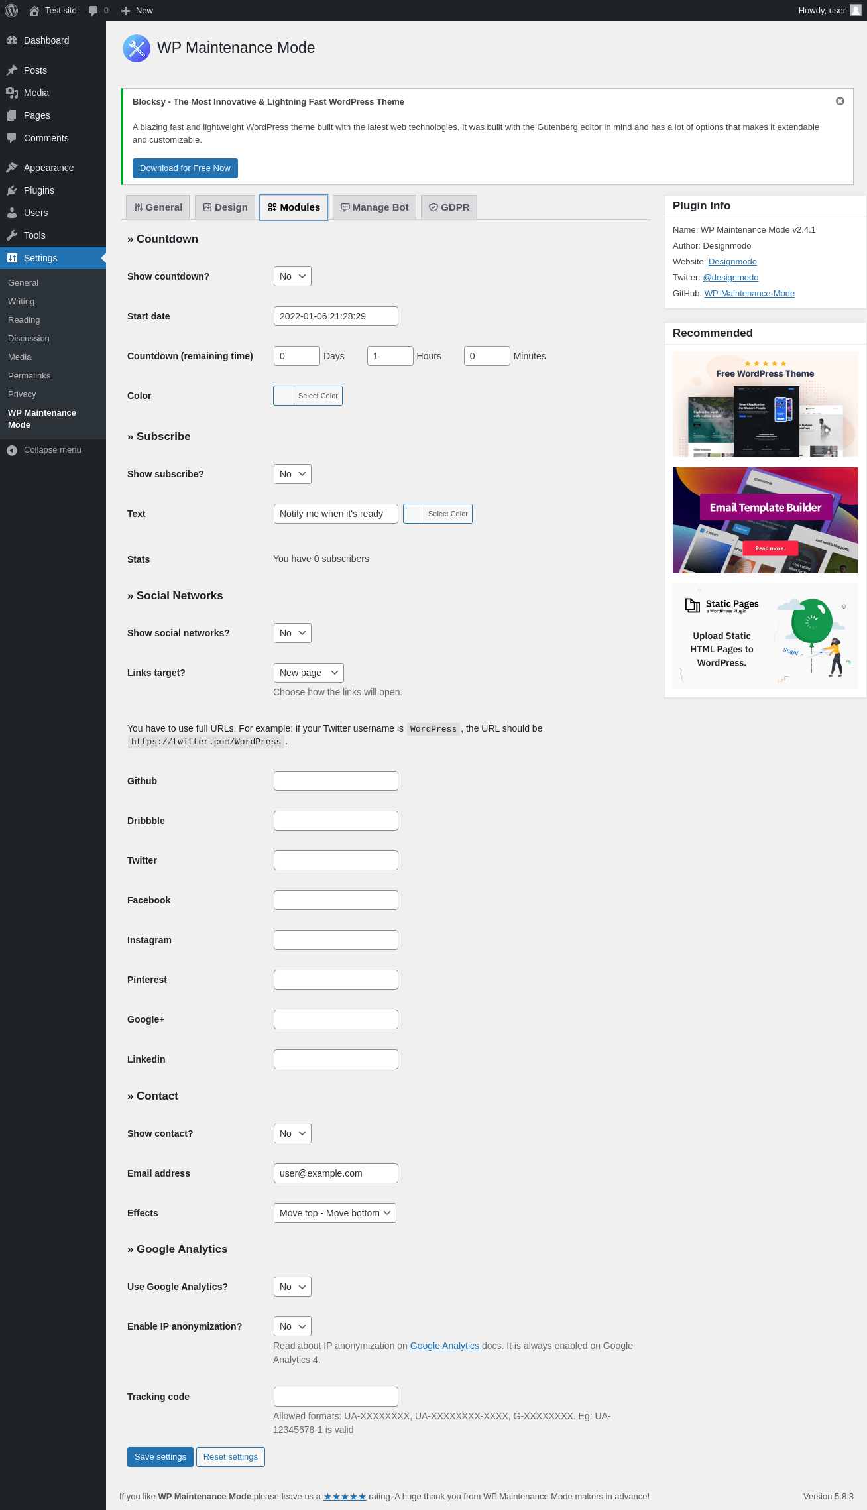Click the user avatar in admin bar
The width and height of the screenshot is (867, 1510).
point(855,11)
